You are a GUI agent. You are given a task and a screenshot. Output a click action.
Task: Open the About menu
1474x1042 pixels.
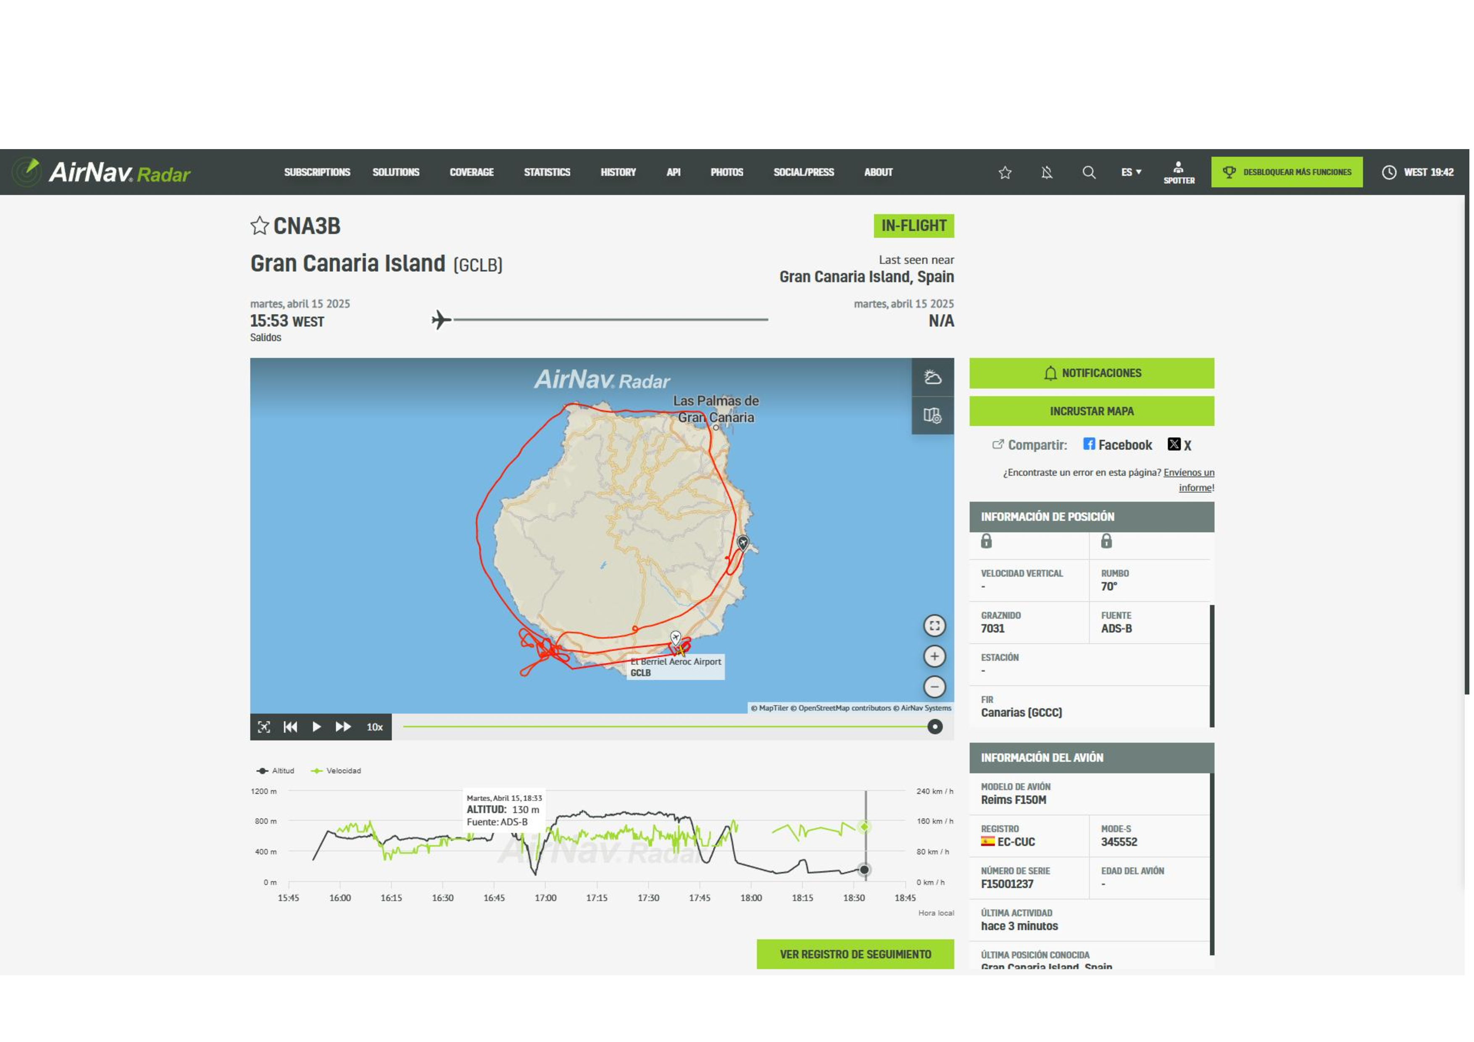[x=879, y=173]
